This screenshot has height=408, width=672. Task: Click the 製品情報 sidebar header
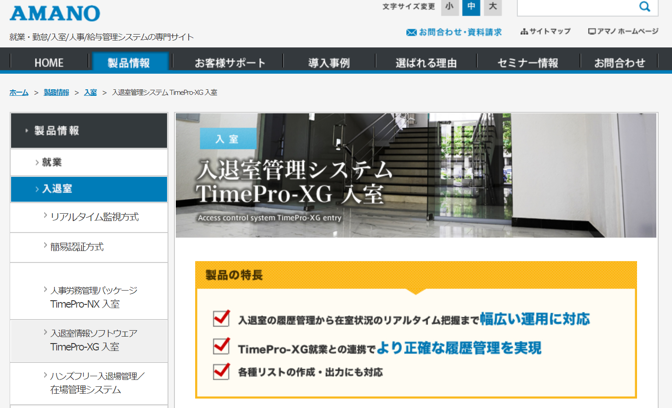[x=89, y=131]
